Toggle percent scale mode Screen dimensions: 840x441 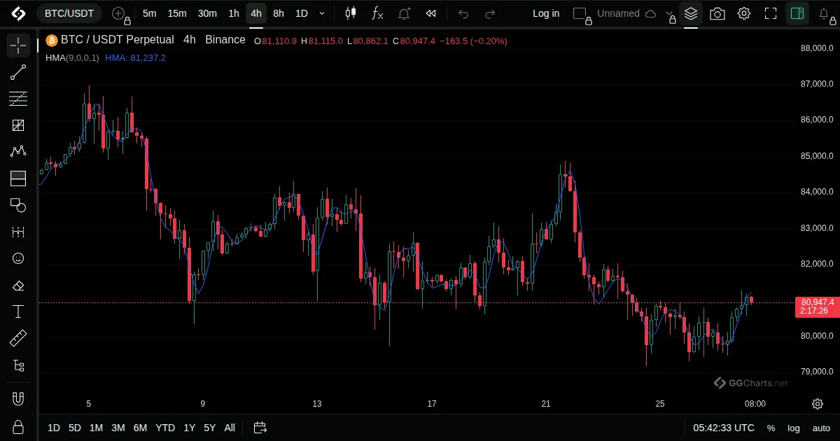(x=771, y=428)
